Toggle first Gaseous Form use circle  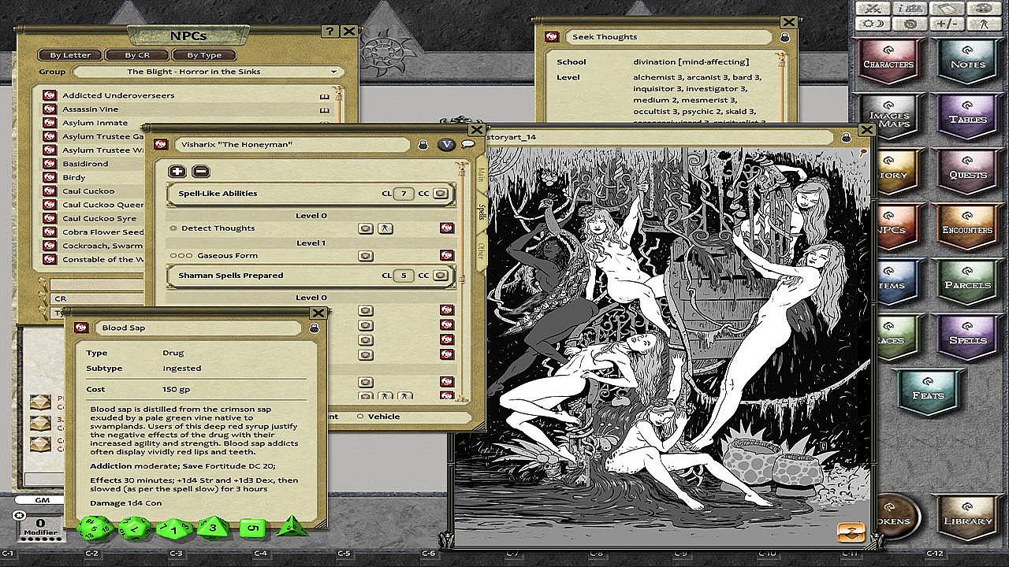[x=173, y=256]
